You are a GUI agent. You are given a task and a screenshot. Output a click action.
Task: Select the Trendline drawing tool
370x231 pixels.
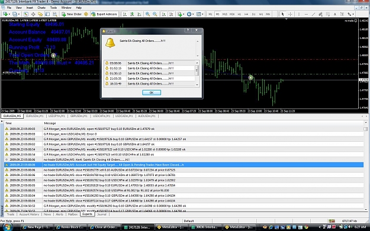(x=313, y=14)
